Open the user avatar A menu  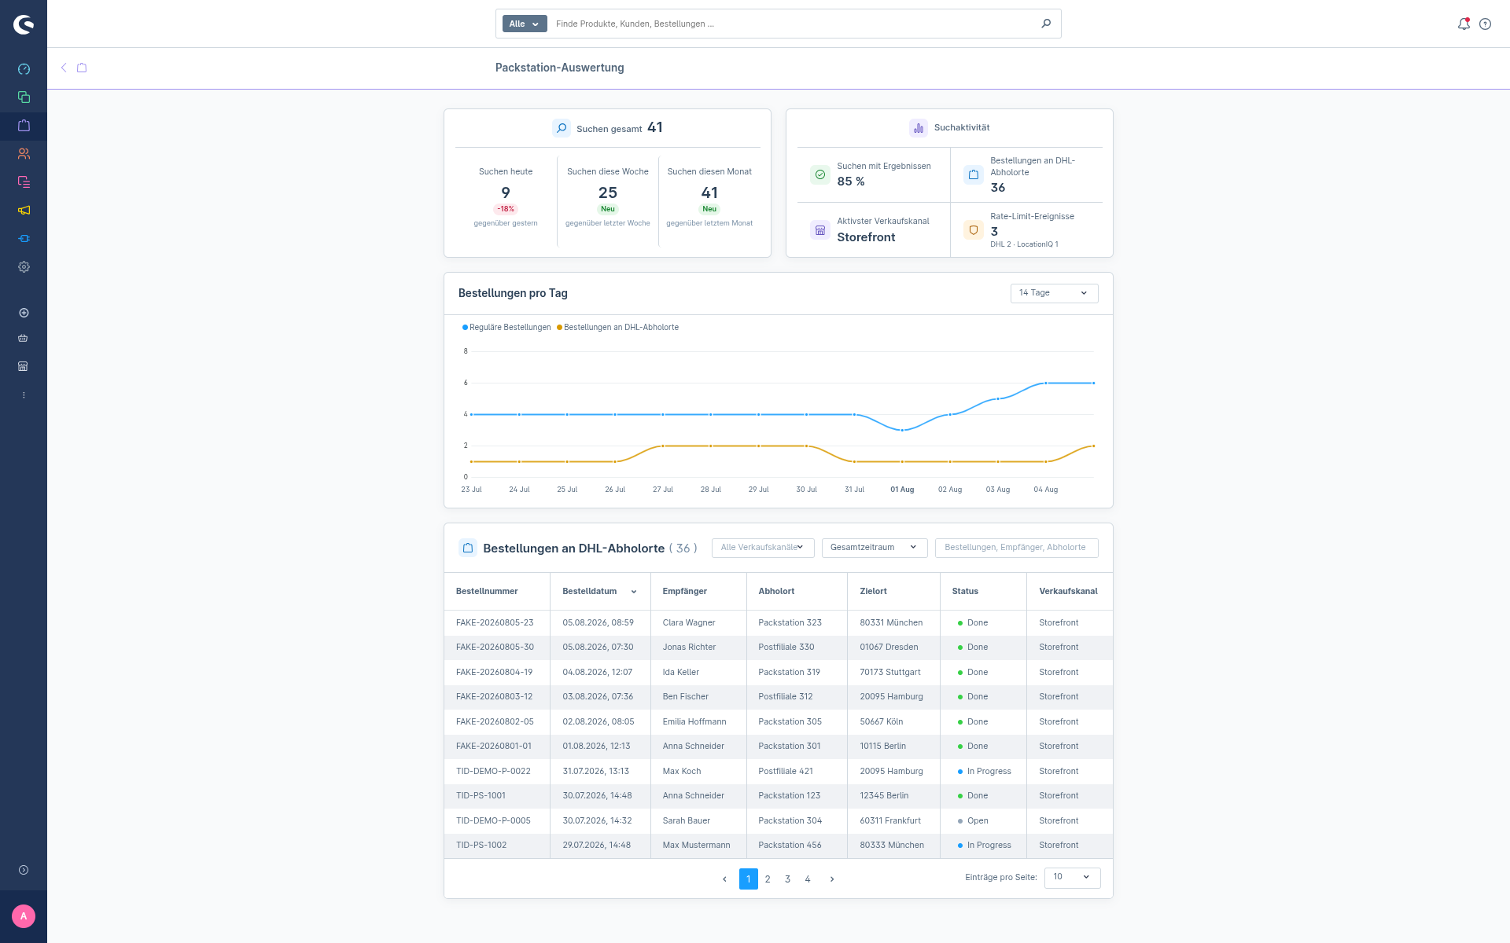click(24, 916)
